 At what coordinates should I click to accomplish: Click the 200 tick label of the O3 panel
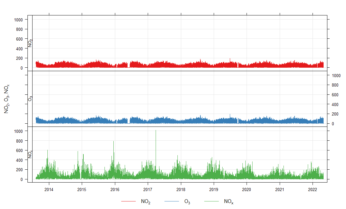335,114
